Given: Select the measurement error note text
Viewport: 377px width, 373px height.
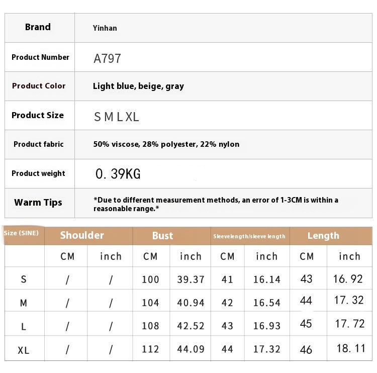Looking at the screenshot, I should point(216,204).
